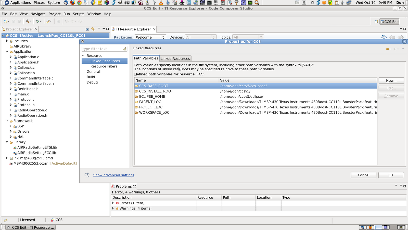This screenshot has height=230, width=408.
Task: Select the WORKSPACE_LOC path variable row
Action: 256,112
